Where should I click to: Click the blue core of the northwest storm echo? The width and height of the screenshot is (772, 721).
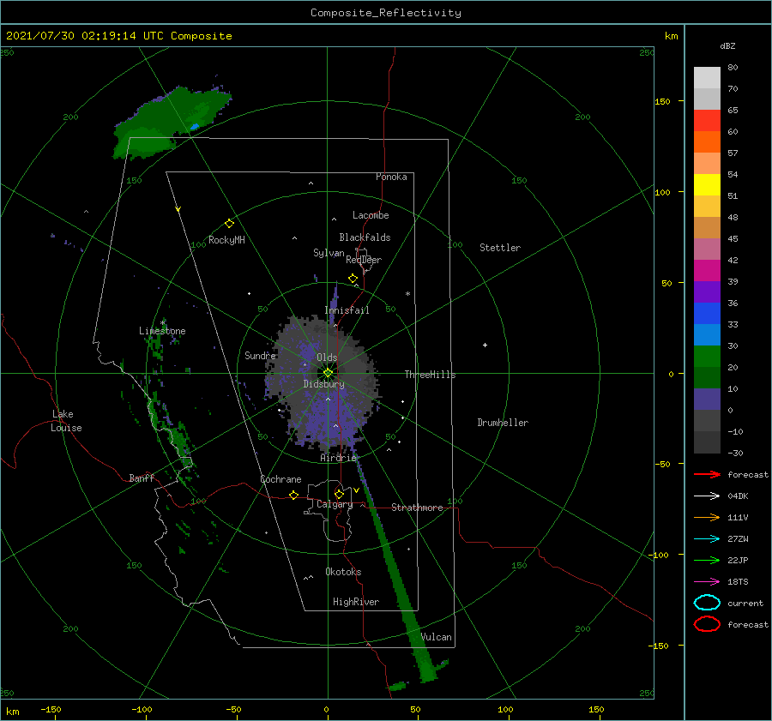tap(195, 127)
